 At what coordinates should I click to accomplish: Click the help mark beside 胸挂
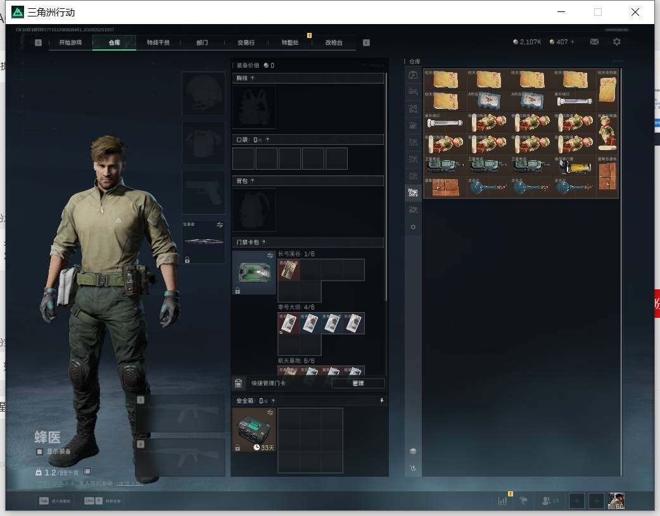[x=252, y=79]
